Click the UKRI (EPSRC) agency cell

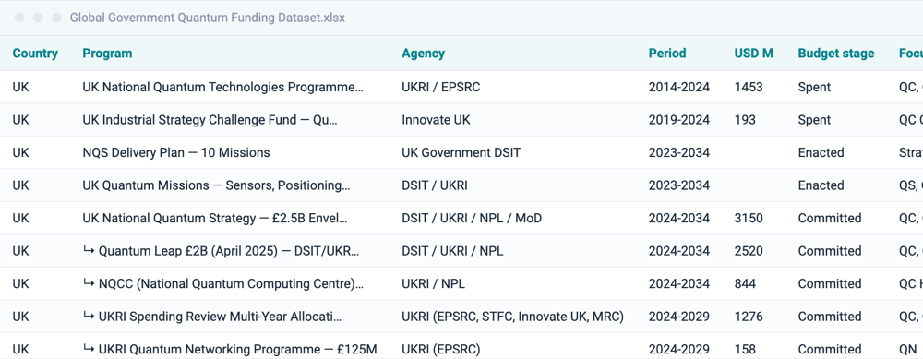click(441, 350)
